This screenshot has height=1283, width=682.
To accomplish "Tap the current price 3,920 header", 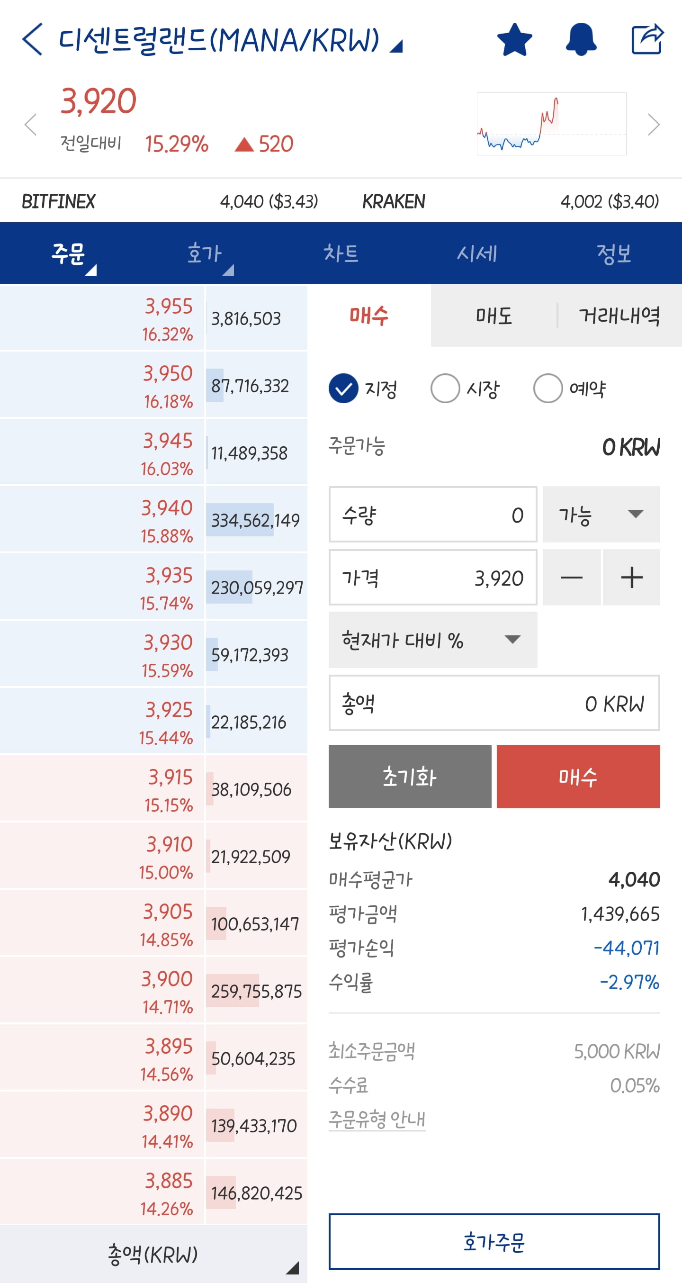I will point(98,101).
